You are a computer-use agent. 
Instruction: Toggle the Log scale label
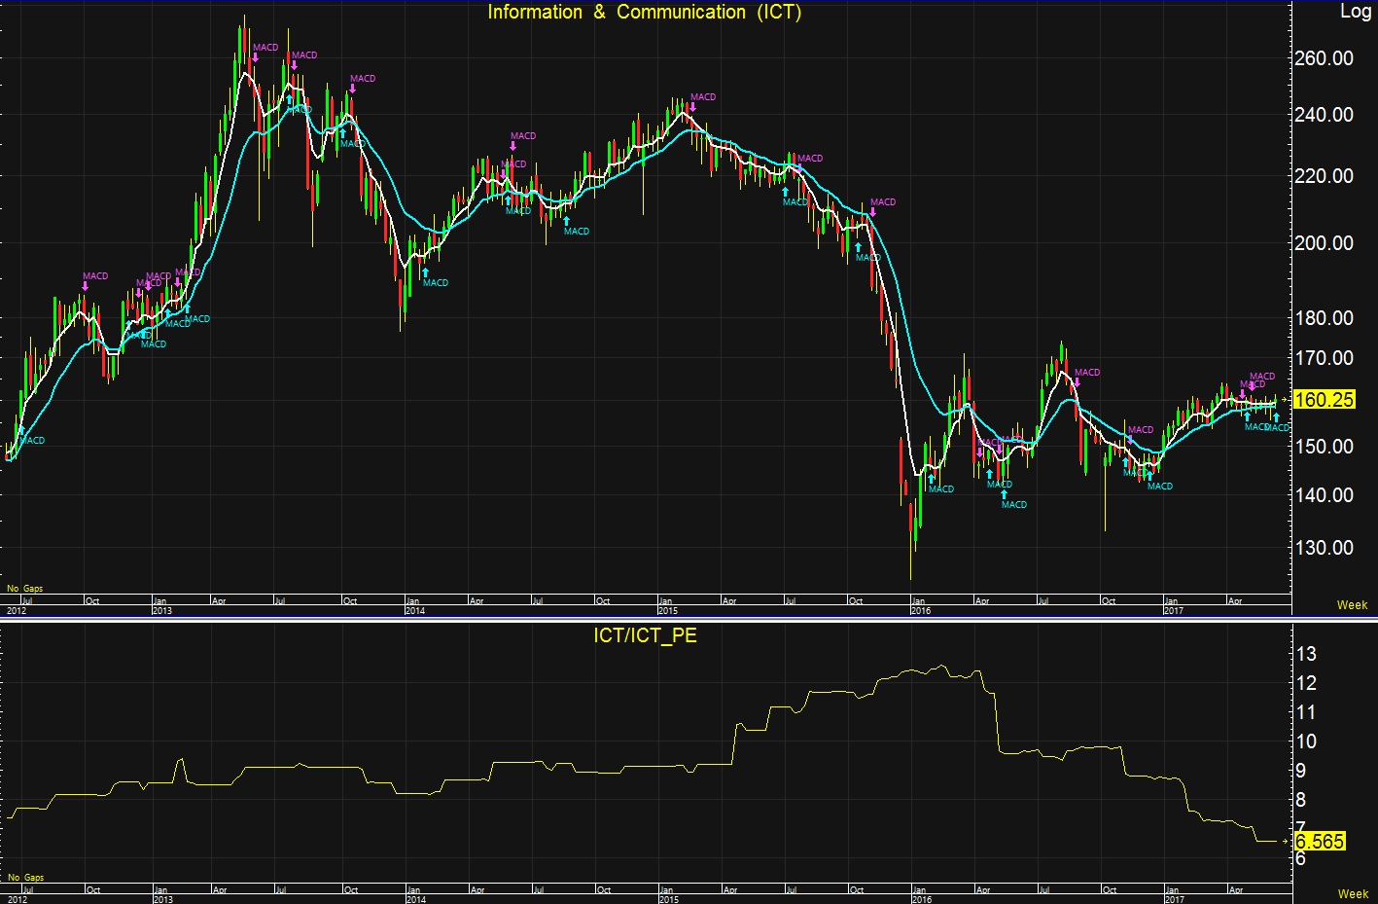pyautogui.click(x=1355, y=12)
